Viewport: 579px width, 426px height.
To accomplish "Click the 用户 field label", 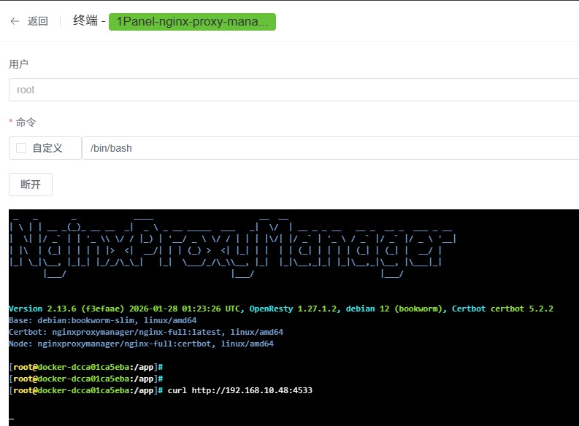I will click(18, 64).
